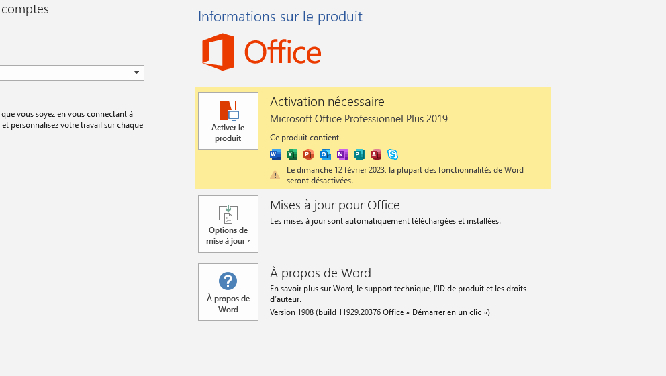Image resolution: width=666 pixels, height=376 pixels.
Task: Click the Outlook icon in product list
Action: [326, 154]
